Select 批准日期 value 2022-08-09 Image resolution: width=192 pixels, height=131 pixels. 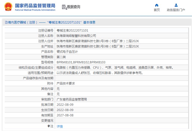coord(65,105)
